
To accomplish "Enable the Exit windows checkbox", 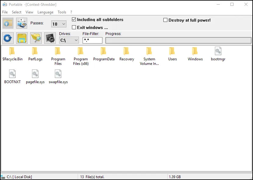I will (74, 27).
